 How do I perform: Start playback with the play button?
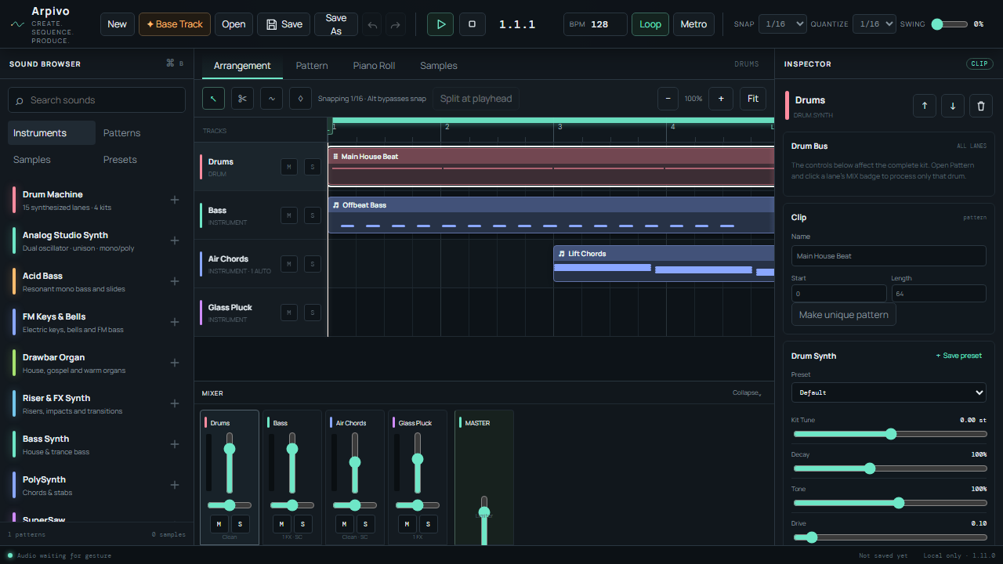point(440,24)
